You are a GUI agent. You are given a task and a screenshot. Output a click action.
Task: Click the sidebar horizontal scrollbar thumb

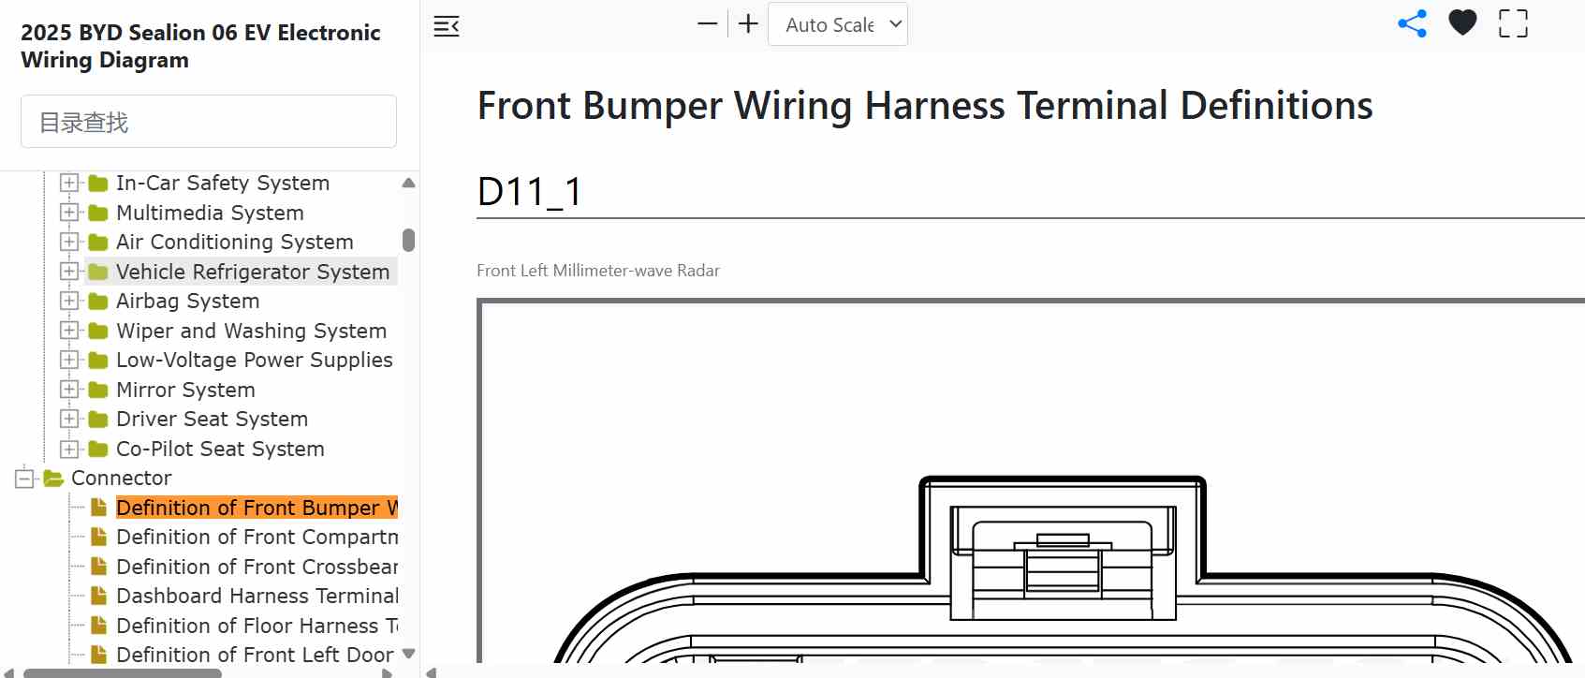coord(123,672)
